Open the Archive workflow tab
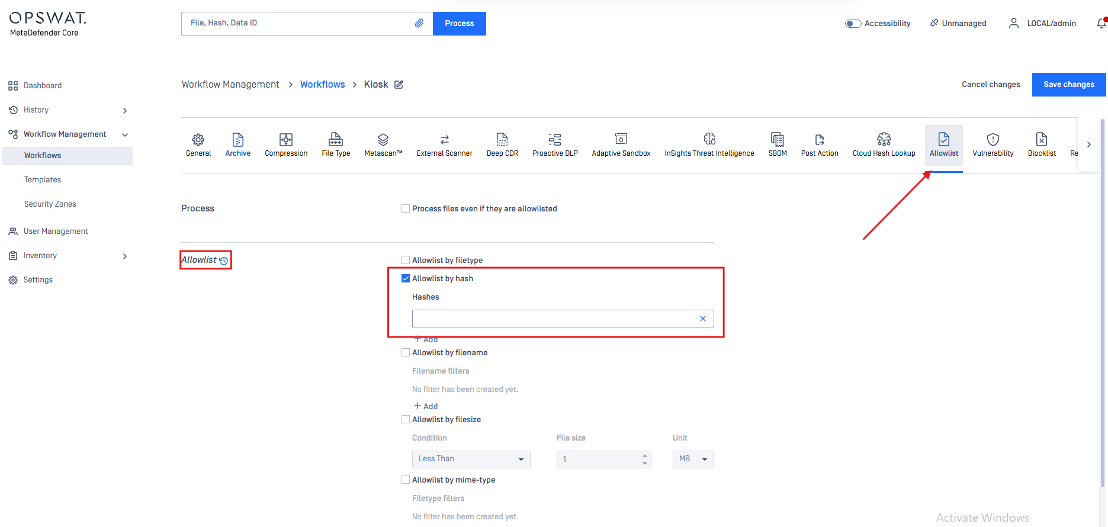 [238, 145]
